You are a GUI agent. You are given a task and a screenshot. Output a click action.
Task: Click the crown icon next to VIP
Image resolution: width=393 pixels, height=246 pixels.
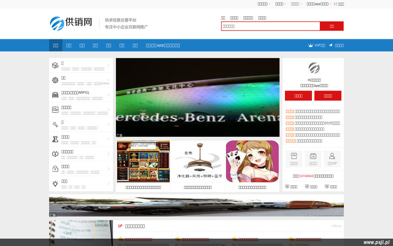pos(310,45)
